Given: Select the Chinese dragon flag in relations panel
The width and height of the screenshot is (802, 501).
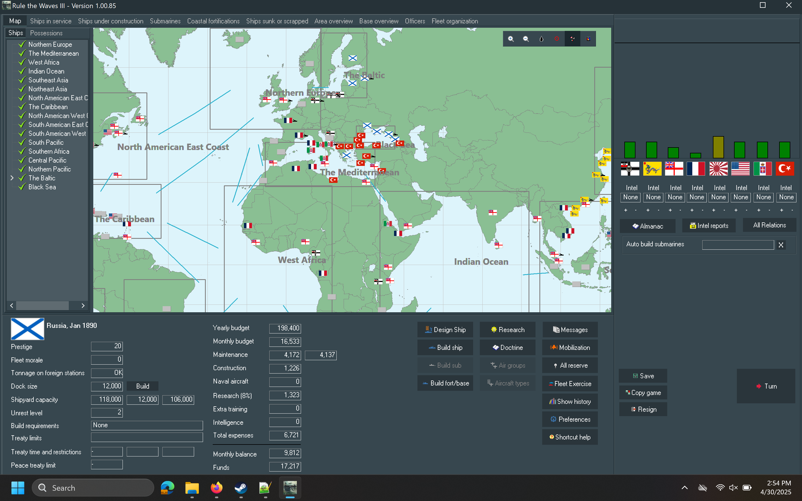Looking at the screenshot, I should (652, 169).
